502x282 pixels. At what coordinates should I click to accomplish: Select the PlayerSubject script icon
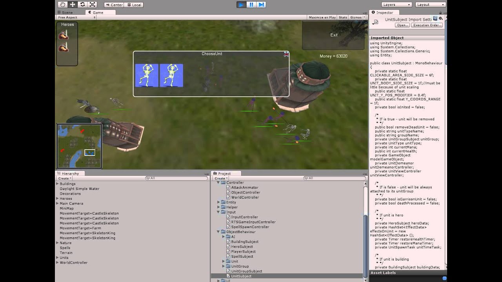pyautogui.click(x=228, y=251)
